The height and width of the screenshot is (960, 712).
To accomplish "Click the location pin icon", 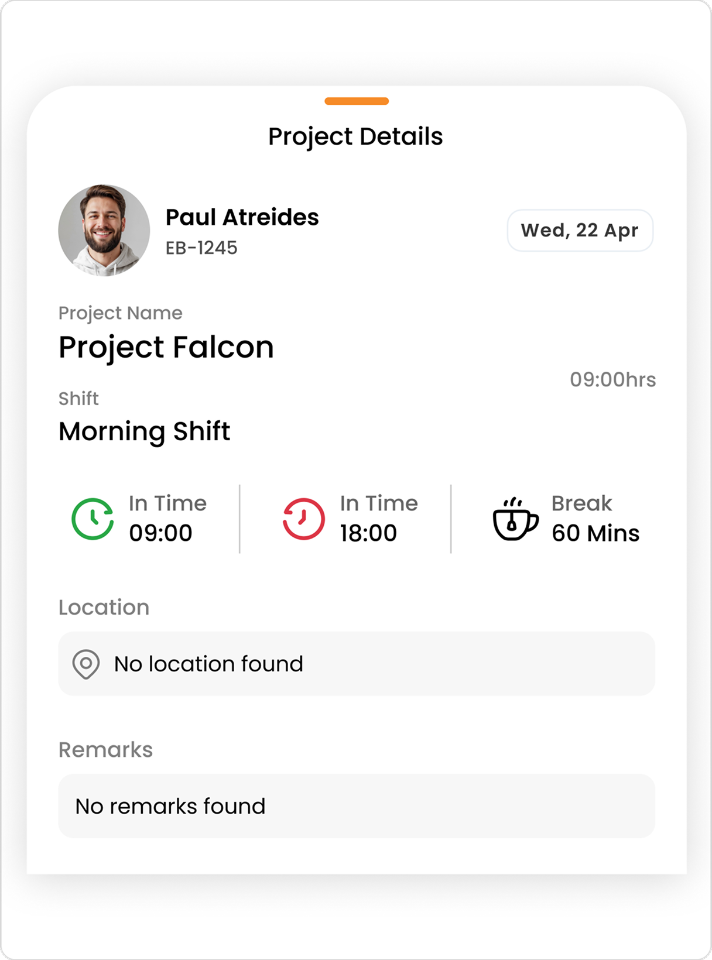I will (x=86, y=664).
